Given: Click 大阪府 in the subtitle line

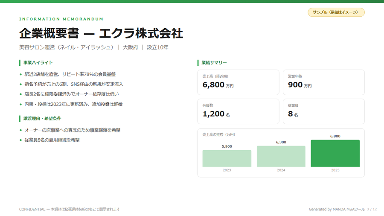Looking at the screenshot, I should coord(130,47).
